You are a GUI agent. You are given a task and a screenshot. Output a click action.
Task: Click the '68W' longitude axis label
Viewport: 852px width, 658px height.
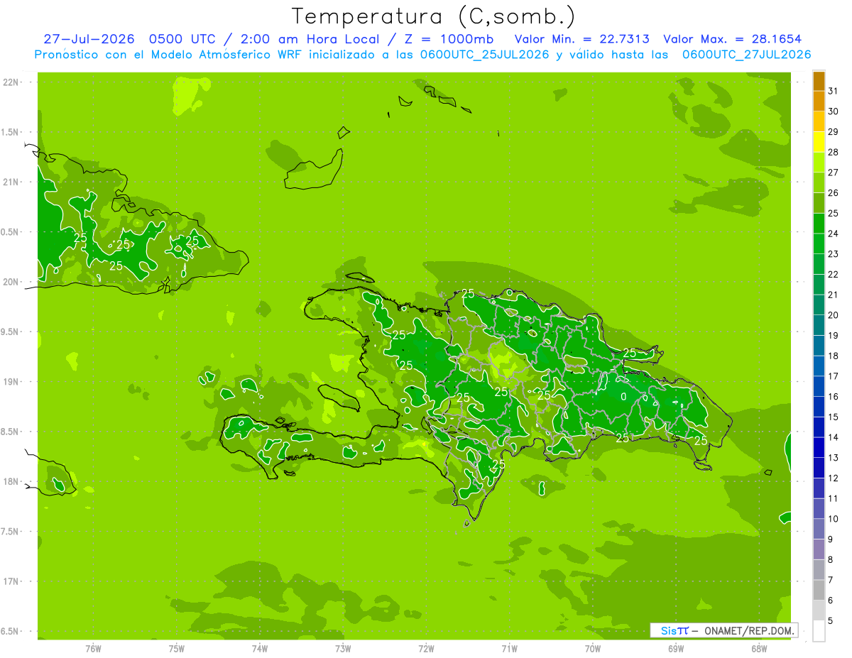[759, 648]
